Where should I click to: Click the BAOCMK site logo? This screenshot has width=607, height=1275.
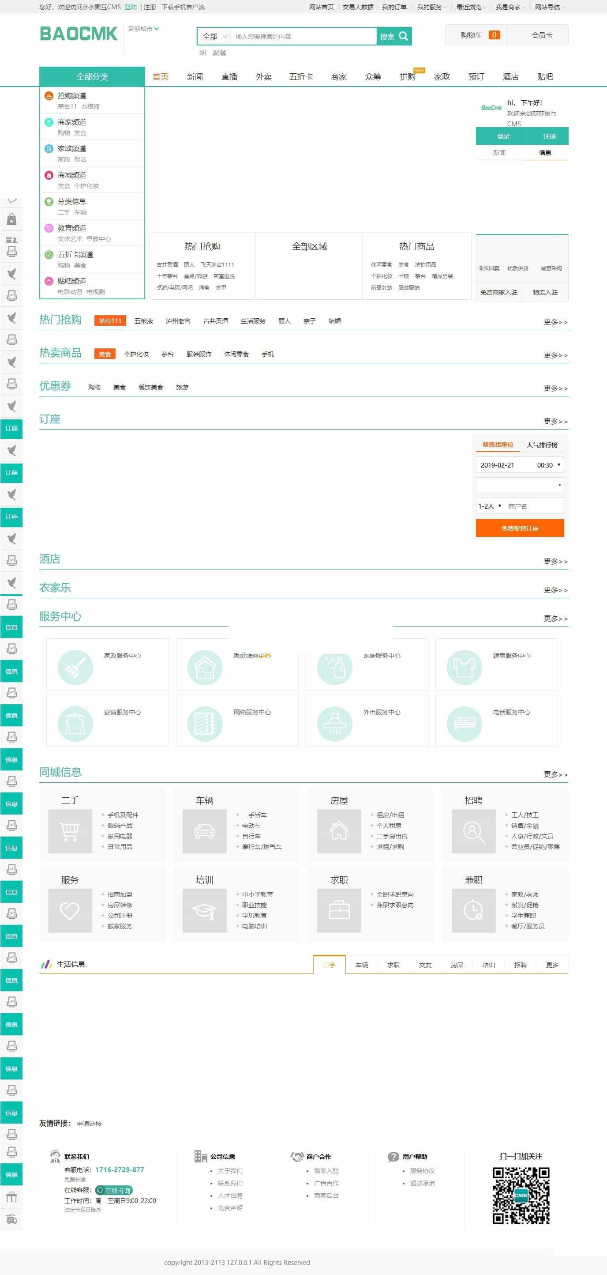pyautogui.click(x=79, y=34)
